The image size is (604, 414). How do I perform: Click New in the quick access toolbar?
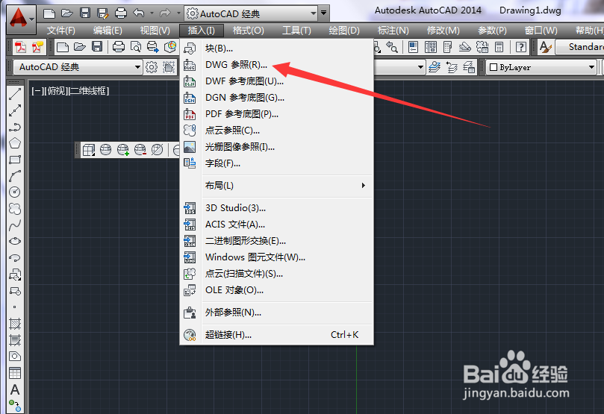tap(49, 13)
